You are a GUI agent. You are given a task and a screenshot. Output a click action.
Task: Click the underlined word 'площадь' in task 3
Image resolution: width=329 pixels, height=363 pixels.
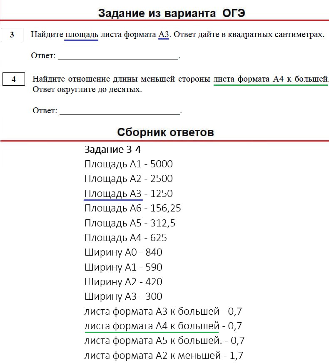(x=82, y=35)
